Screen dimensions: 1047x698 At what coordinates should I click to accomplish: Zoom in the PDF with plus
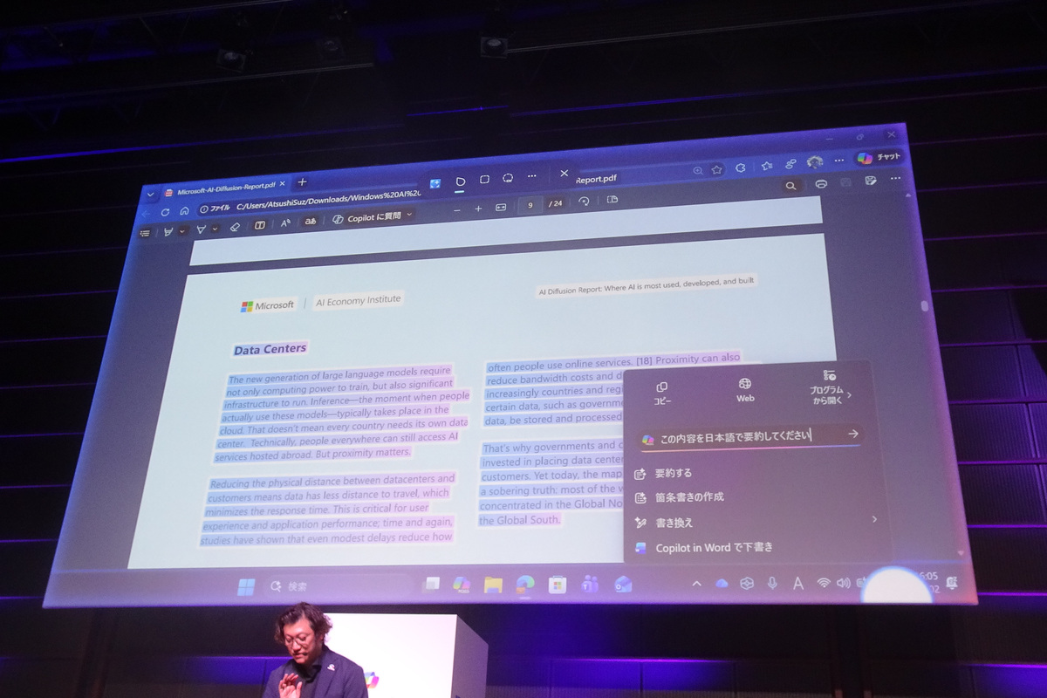(x=478, y=209)
